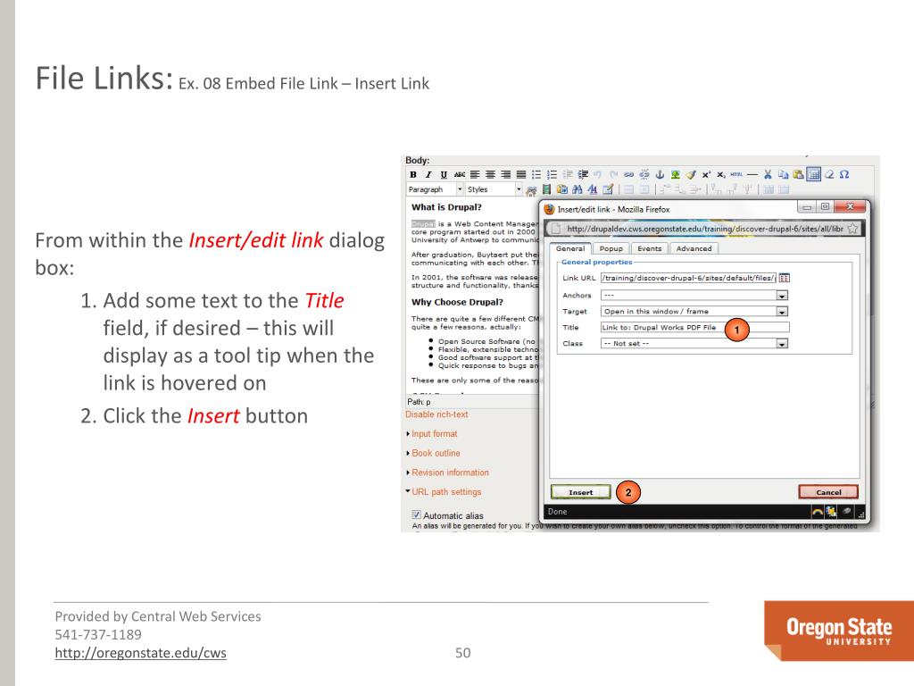Click the insert table icon
Viewport: 914px width, 686px height.
pyautogui.click(x=814, y=174)
